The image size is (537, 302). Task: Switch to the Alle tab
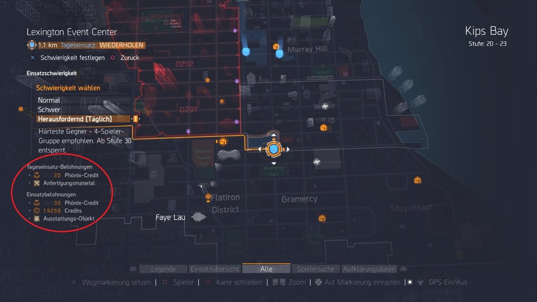(266, 269)
